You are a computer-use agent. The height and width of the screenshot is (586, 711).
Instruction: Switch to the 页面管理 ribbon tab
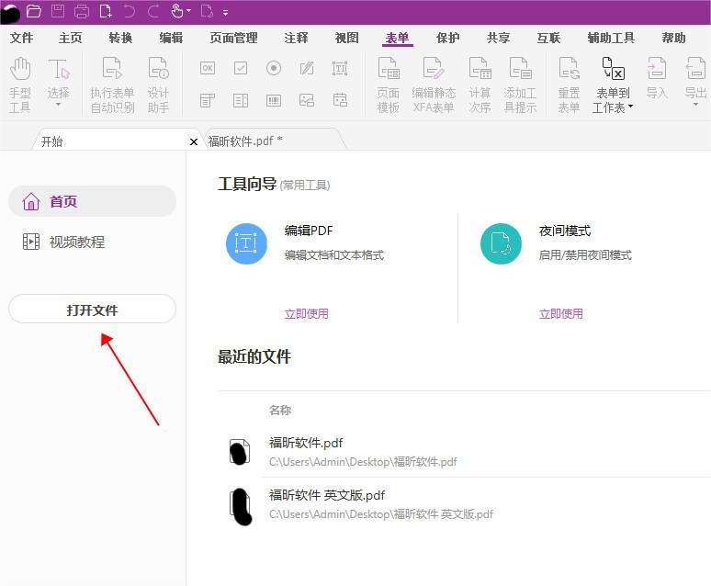pos(233,38)
